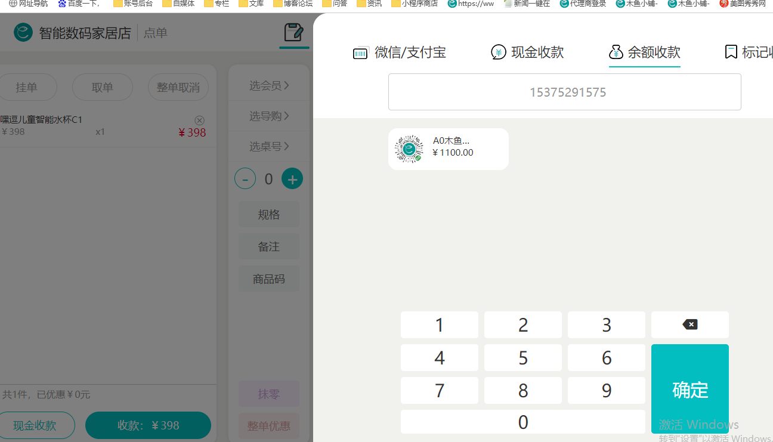This screenshot has height=442, width=773.
Task: Open the order notepad icon tab
Action: point(293,32)
